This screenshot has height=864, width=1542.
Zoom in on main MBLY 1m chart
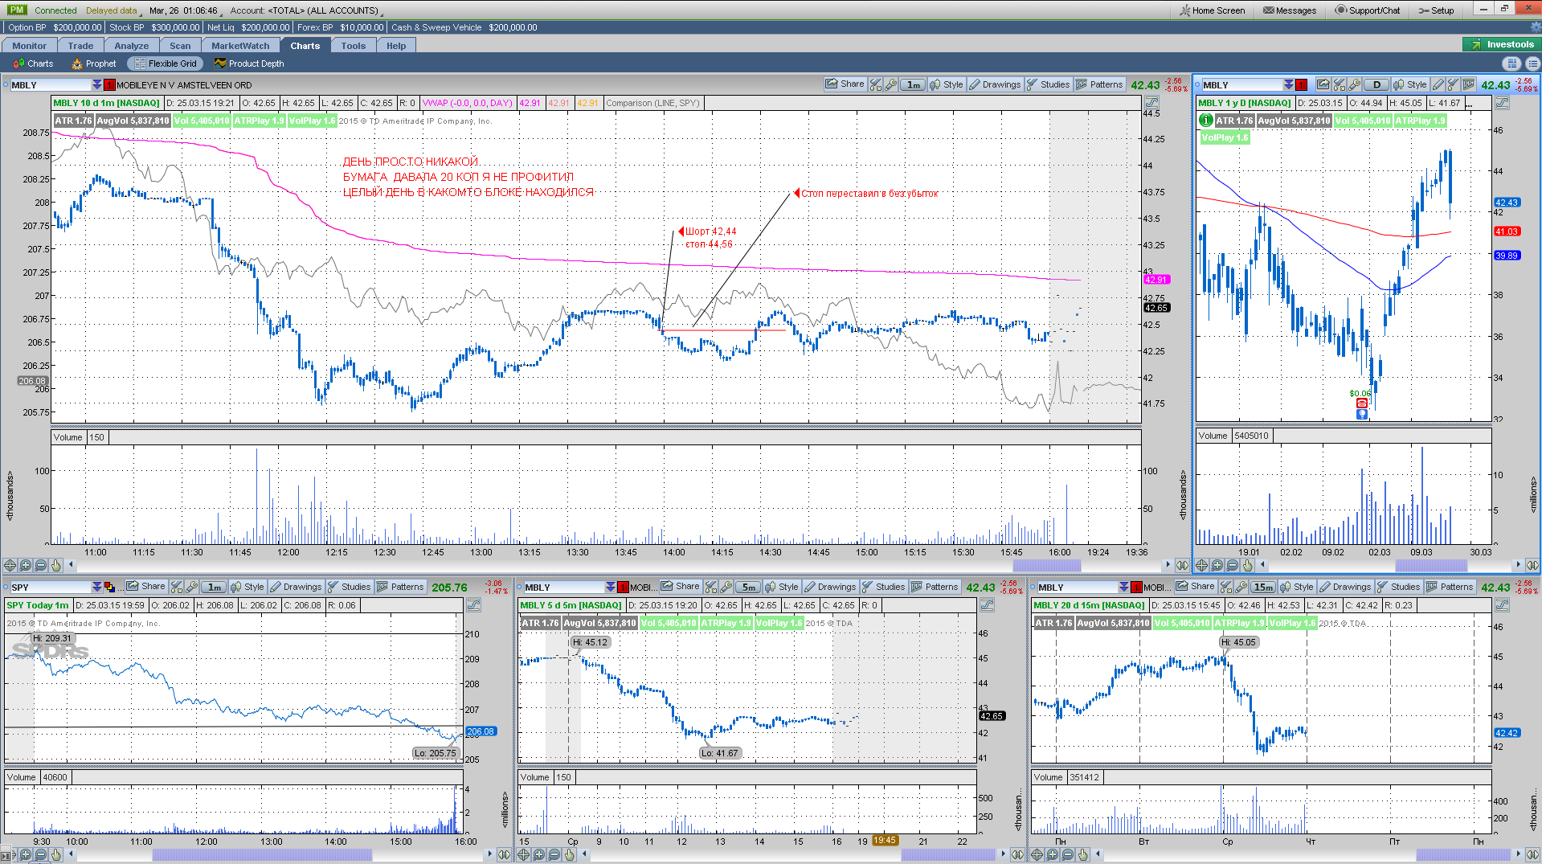(26, 565)
